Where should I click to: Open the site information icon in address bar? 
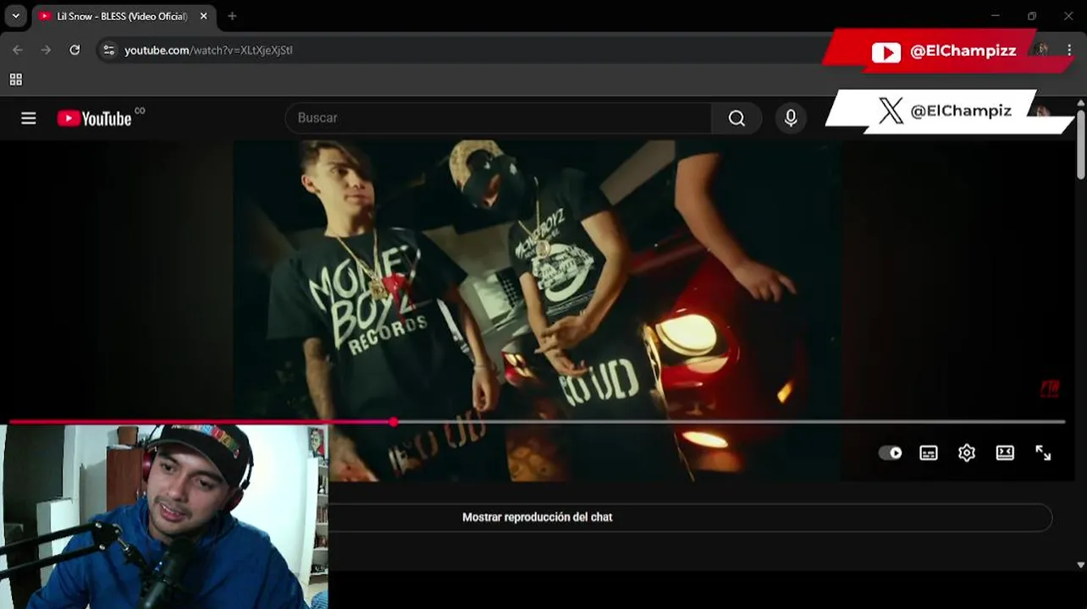(x=108, y=50)
